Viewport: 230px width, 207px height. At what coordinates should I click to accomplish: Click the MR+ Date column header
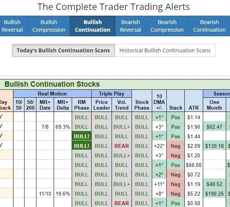click(44, 105)
